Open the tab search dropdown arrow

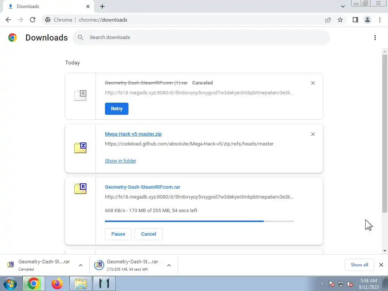click(343, 6)
